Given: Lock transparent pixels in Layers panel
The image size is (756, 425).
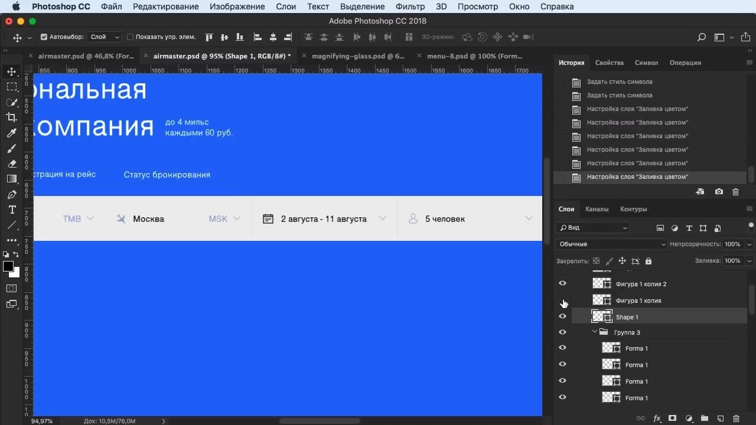Looking at the screenshot, I should (596, 261).
